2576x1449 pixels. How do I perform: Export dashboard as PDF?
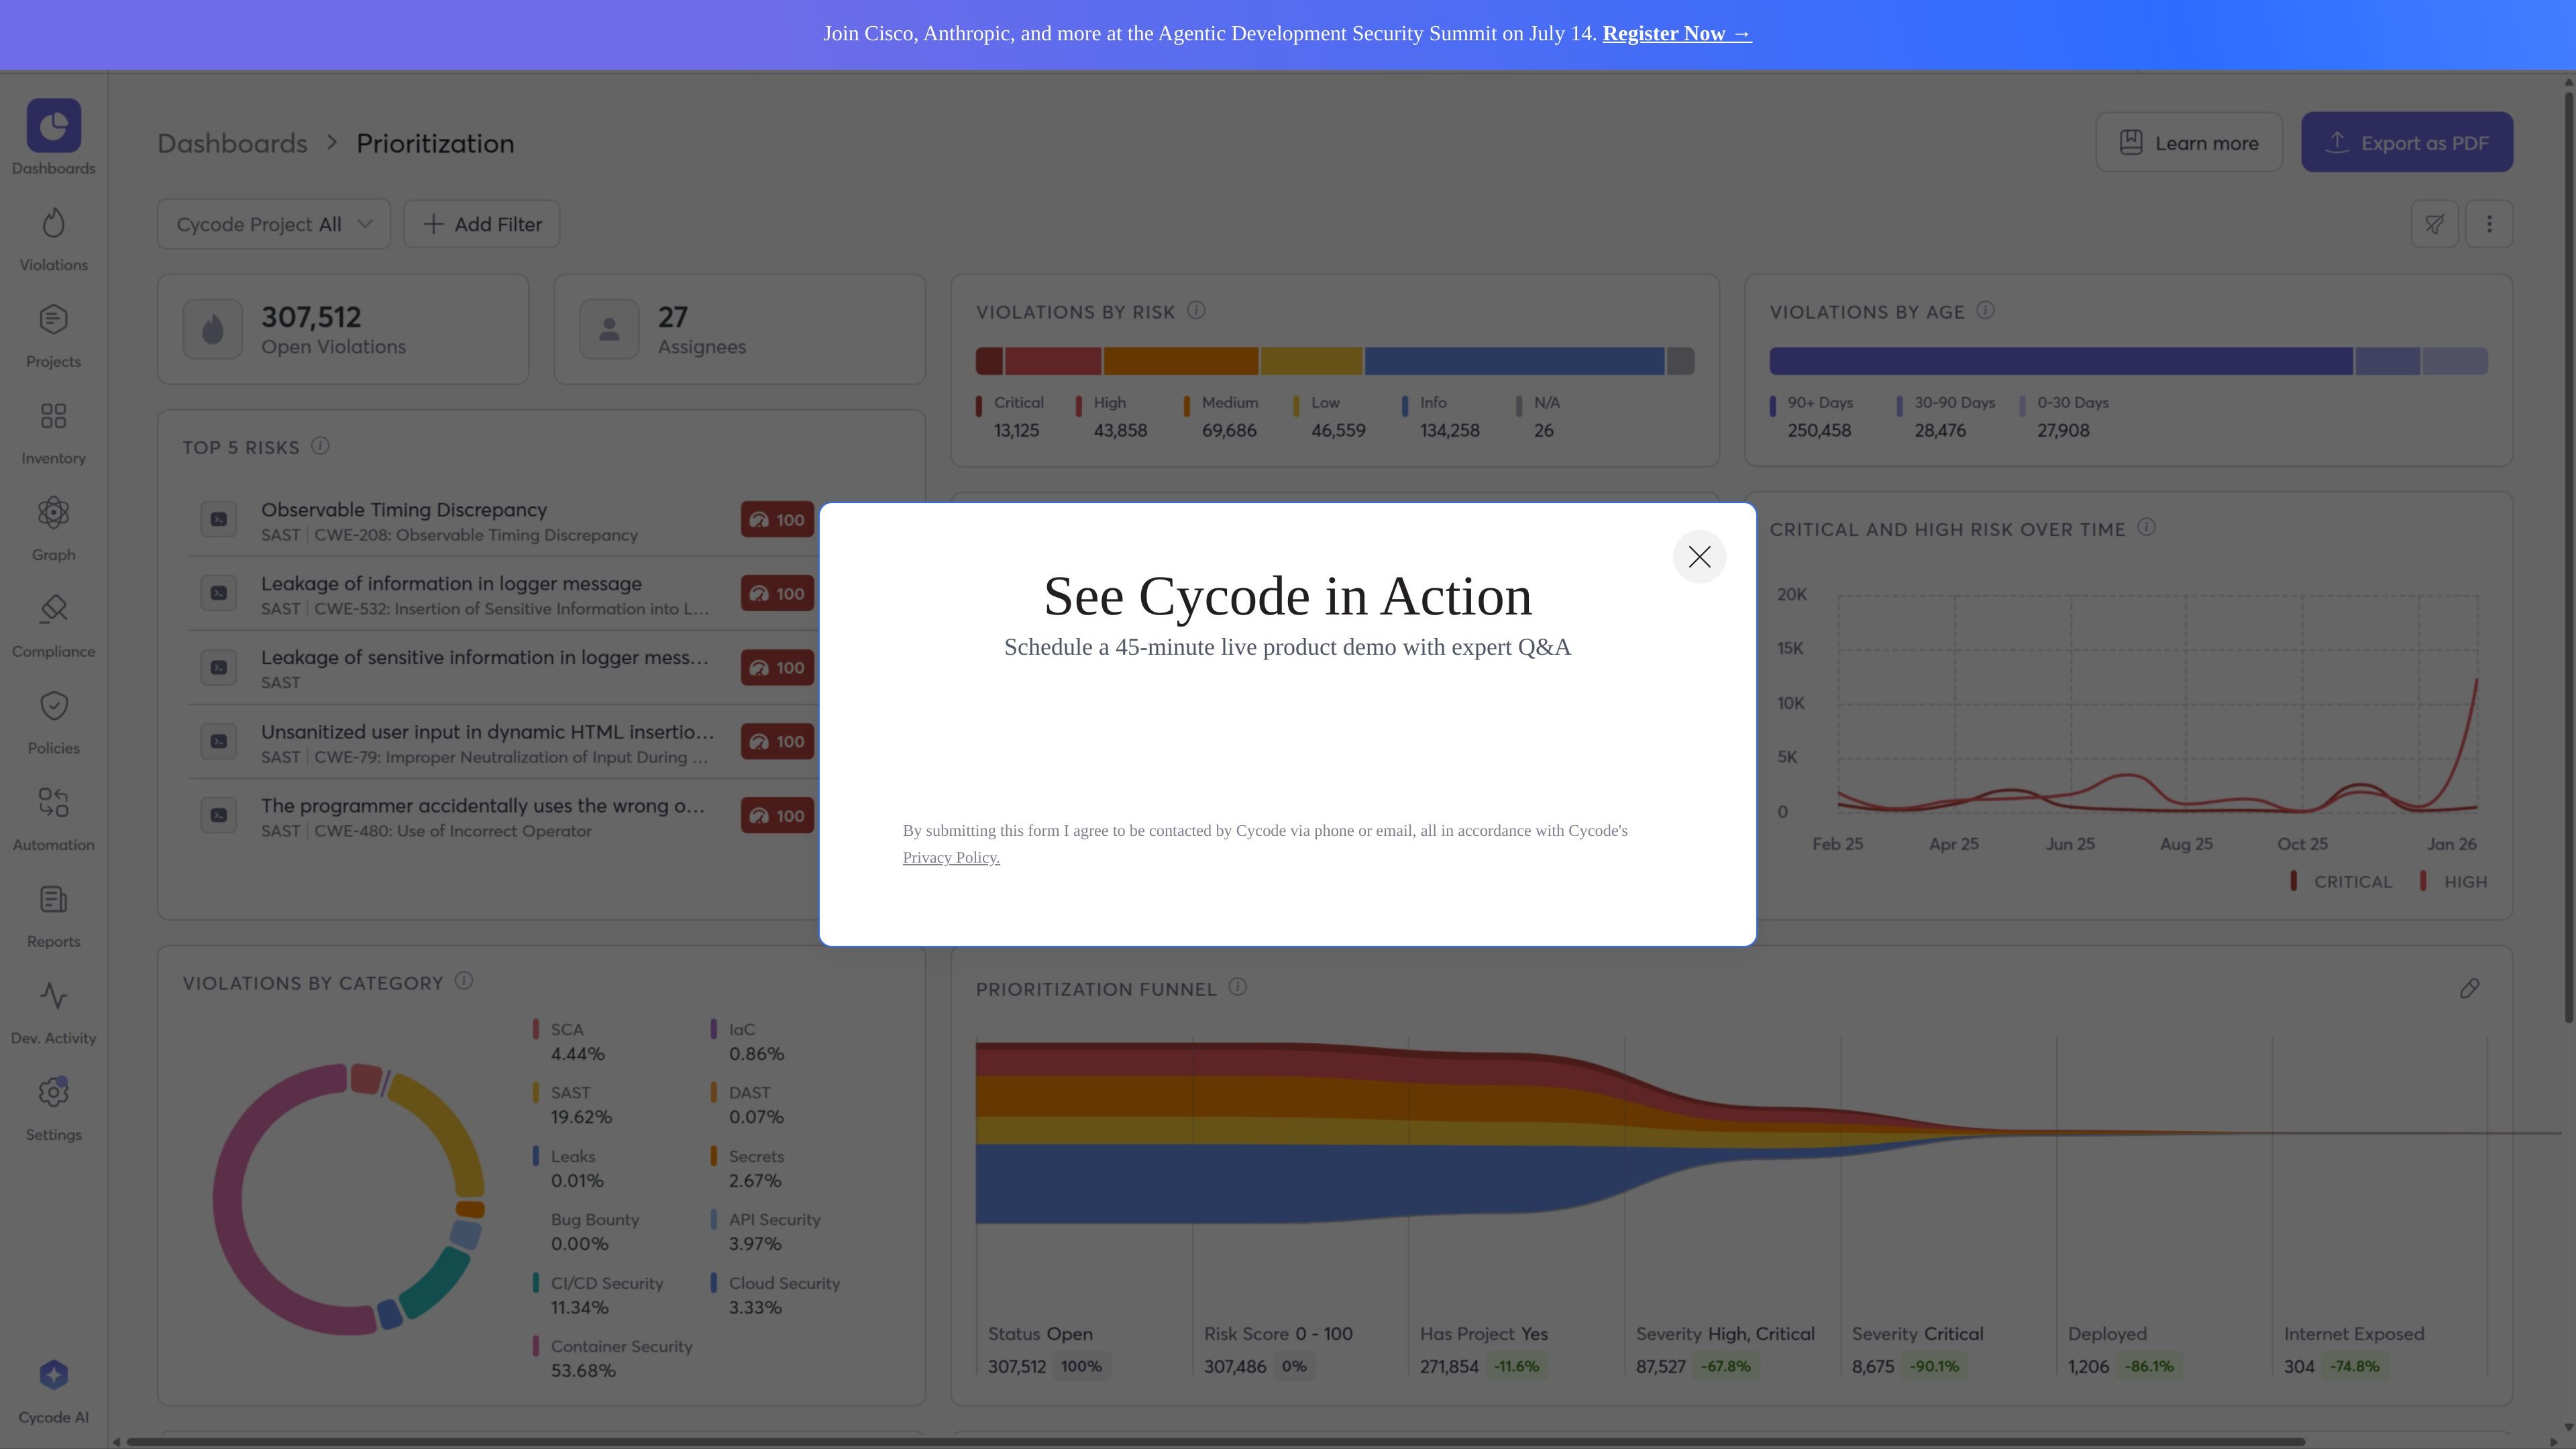click(x=2407, y=142)
